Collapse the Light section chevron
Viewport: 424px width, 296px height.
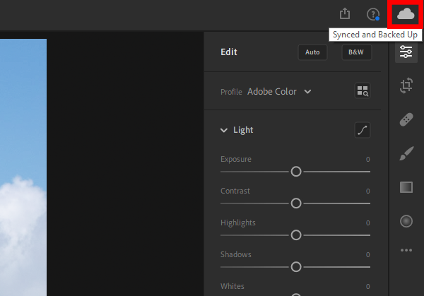click(x=224, y=130)
